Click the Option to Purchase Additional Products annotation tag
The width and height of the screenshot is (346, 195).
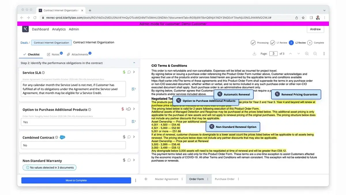[x=206, y=101]
